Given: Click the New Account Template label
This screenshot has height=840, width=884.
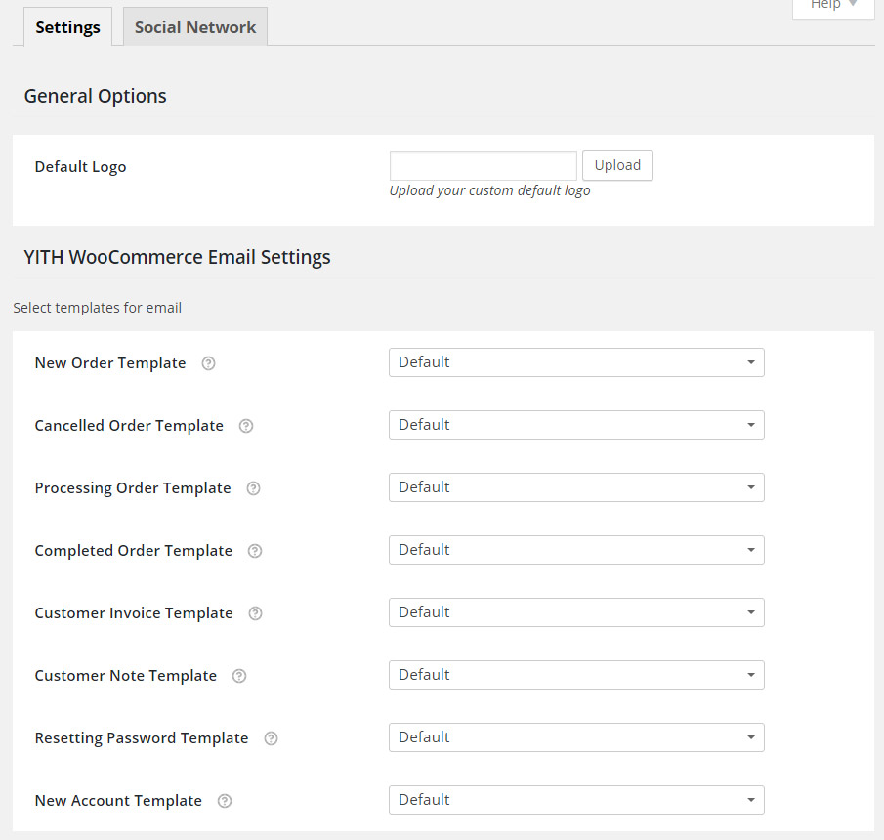Looking at the screenshot, I should click(x=118, y=801).
